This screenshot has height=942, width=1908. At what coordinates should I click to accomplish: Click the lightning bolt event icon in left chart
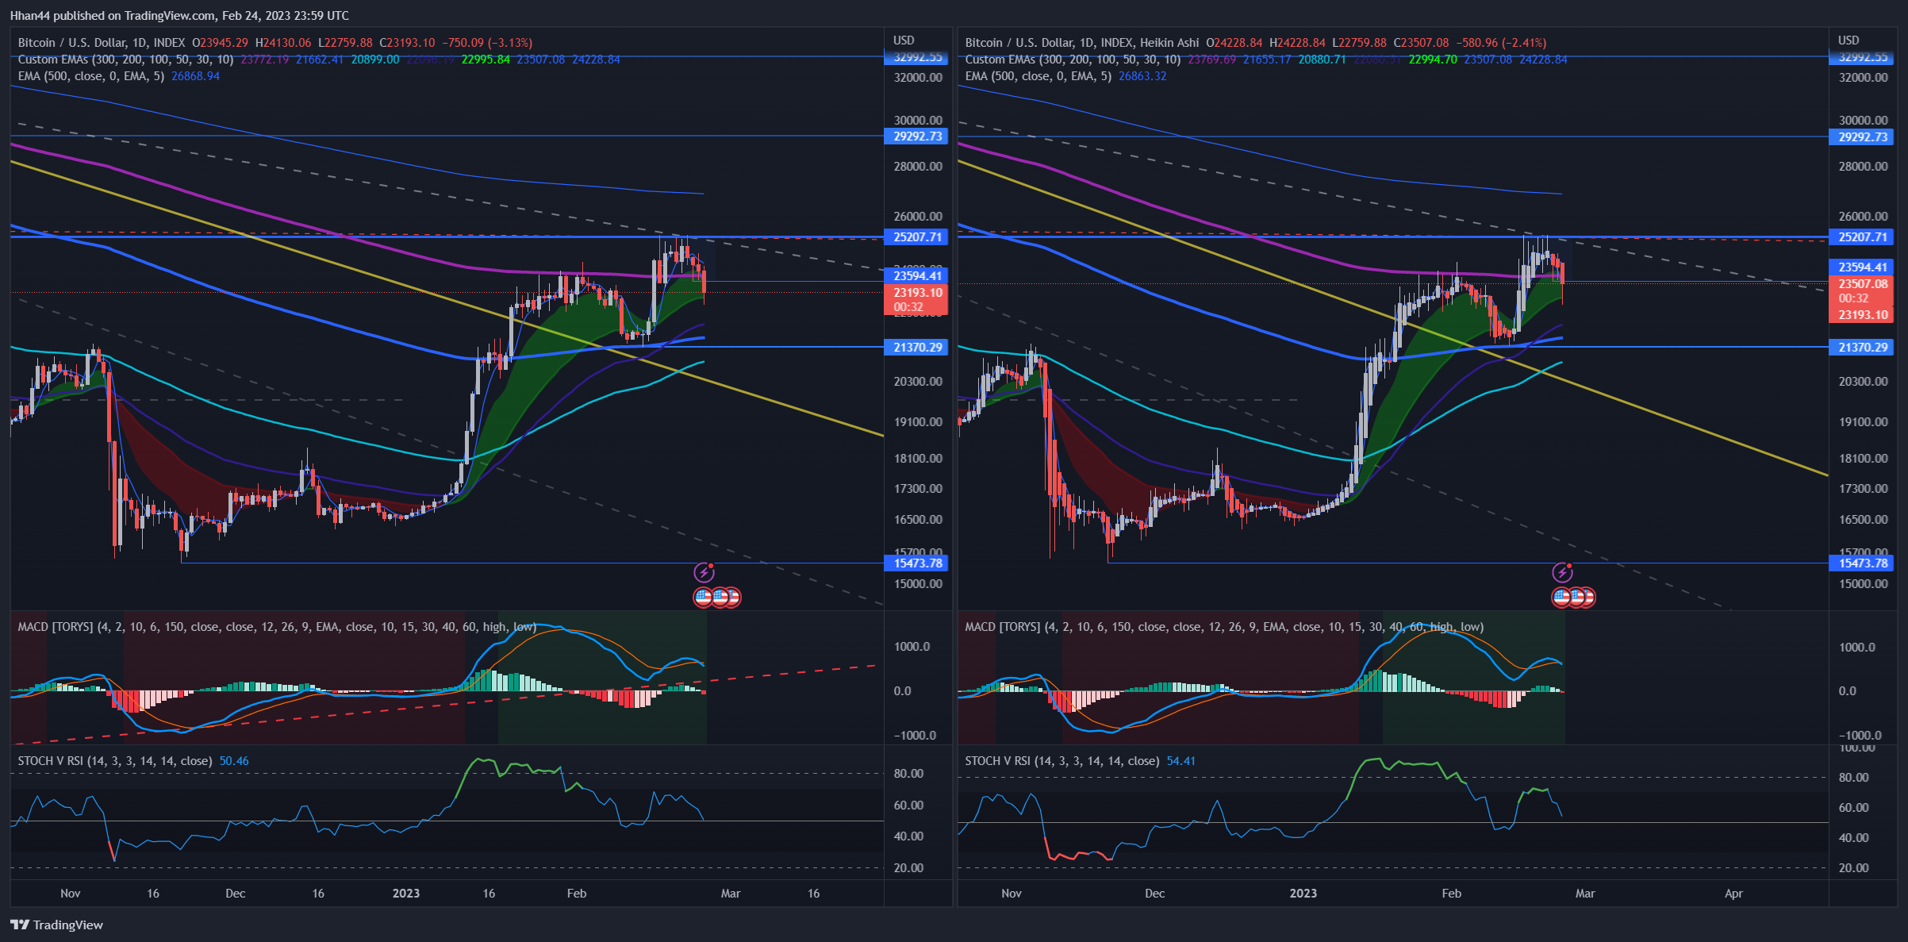pyautogui.click(x=704, y=572)
